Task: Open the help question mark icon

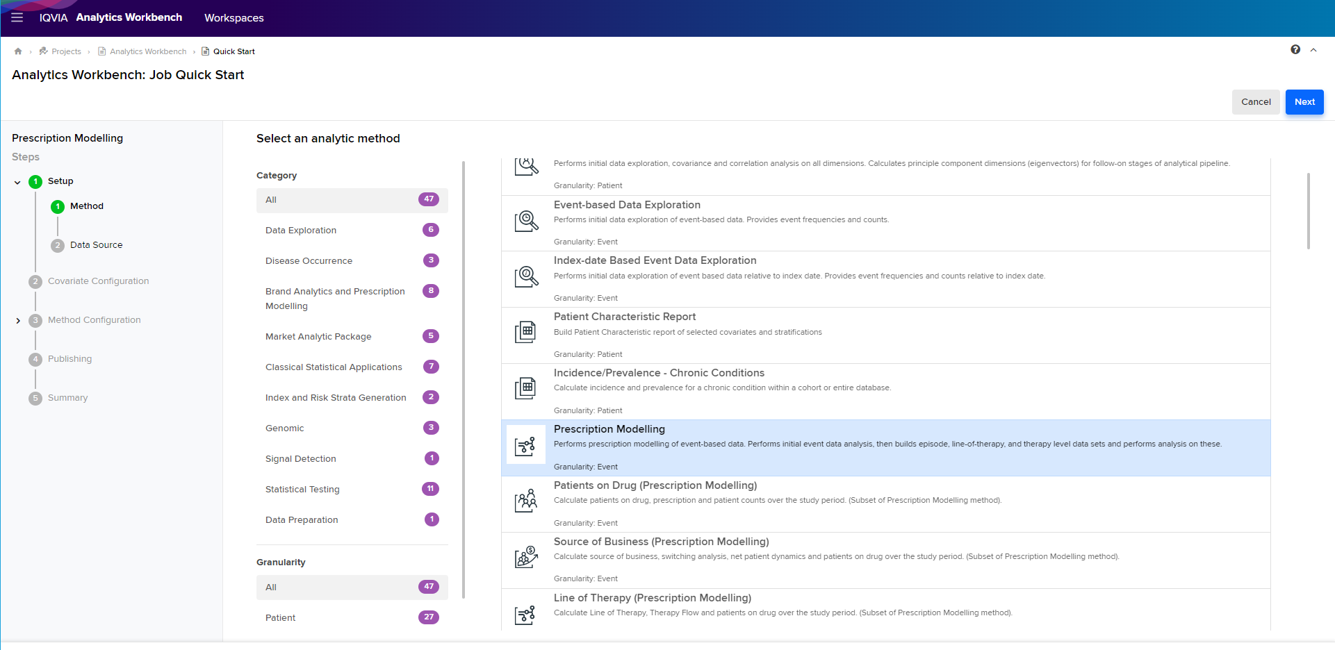Action: (1295, 50)
